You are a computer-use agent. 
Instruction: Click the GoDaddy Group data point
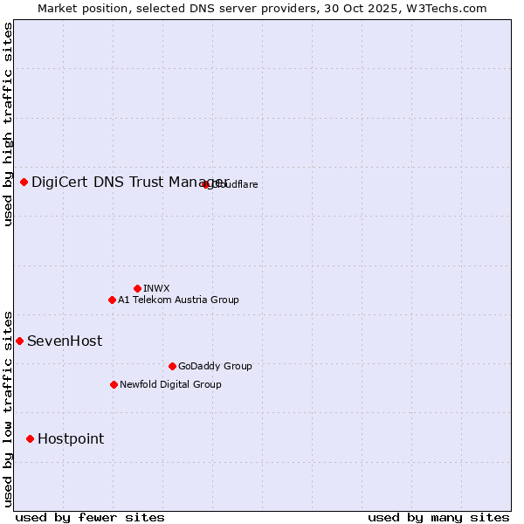[172, 366]
